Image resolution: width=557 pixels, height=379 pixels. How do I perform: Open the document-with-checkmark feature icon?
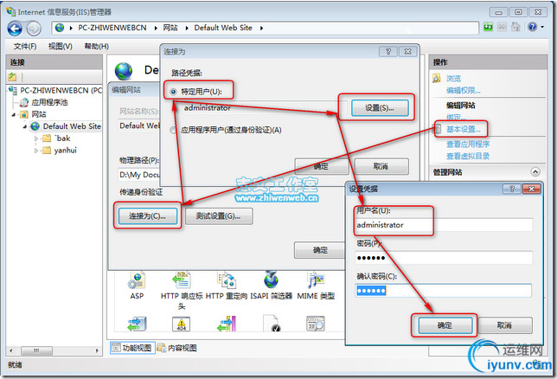(272, 324)
